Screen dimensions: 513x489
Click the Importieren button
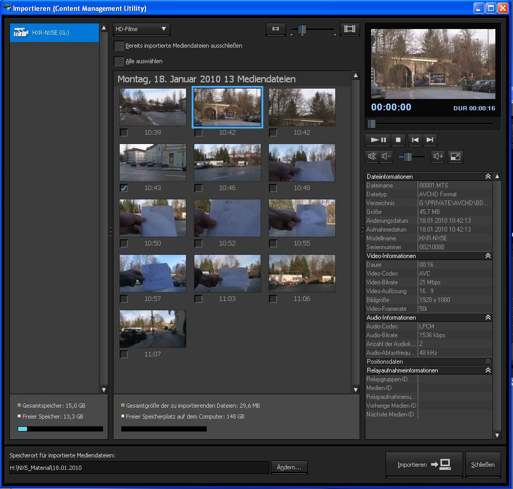pos(424,465)
